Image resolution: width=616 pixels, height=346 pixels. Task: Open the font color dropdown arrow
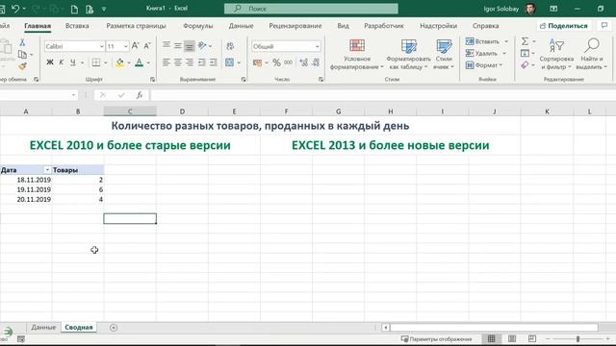pos(148,62)
